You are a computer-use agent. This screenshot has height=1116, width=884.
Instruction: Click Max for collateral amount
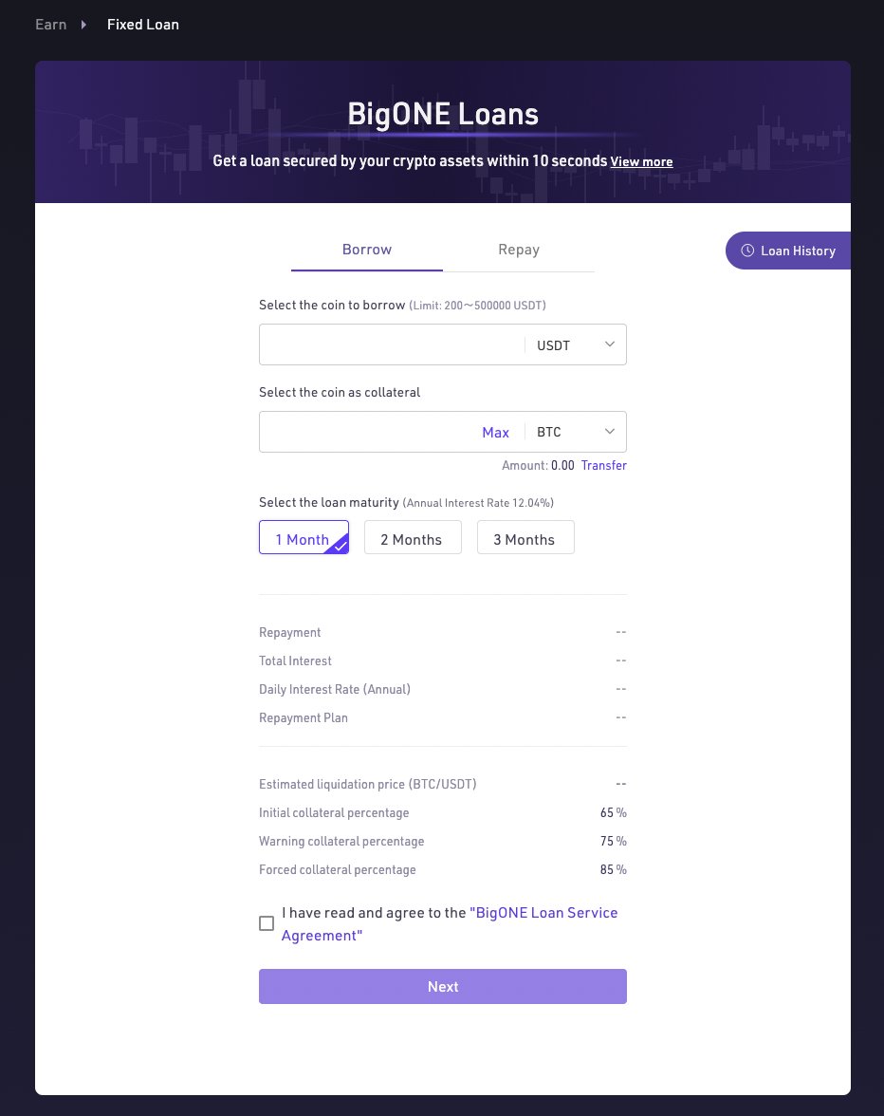tap(496, 432)
